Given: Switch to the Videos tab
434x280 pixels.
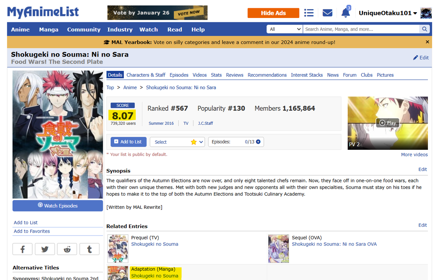Looking at the screenshot, I should 200,75.
